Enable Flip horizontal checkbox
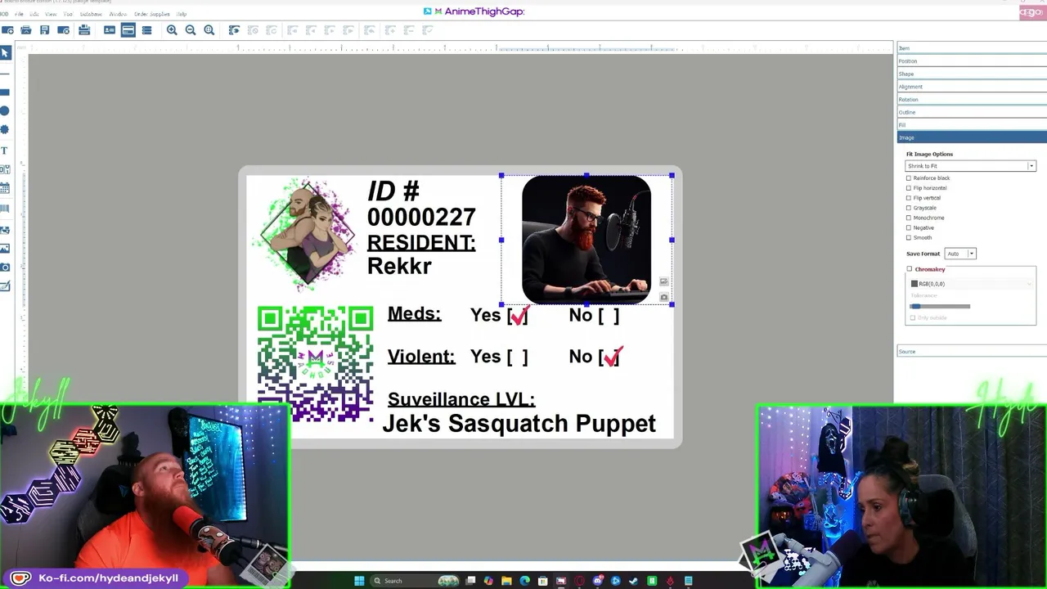The image size is (1047, 589). coord(909,188)
